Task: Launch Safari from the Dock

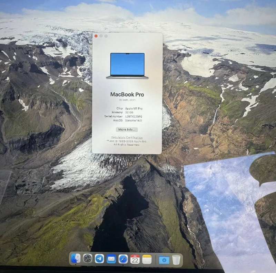Action: [123, 259]
